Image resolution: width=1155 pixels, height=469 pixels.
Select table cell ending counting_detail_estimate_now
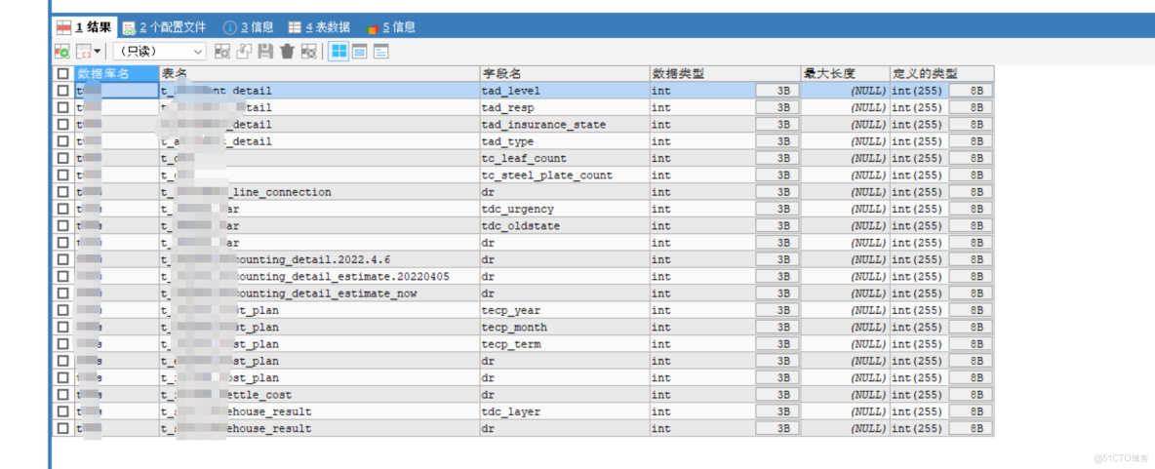coord(319,293)
